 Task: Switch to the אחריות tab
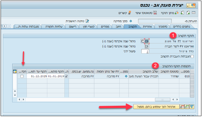coord(147,26)
